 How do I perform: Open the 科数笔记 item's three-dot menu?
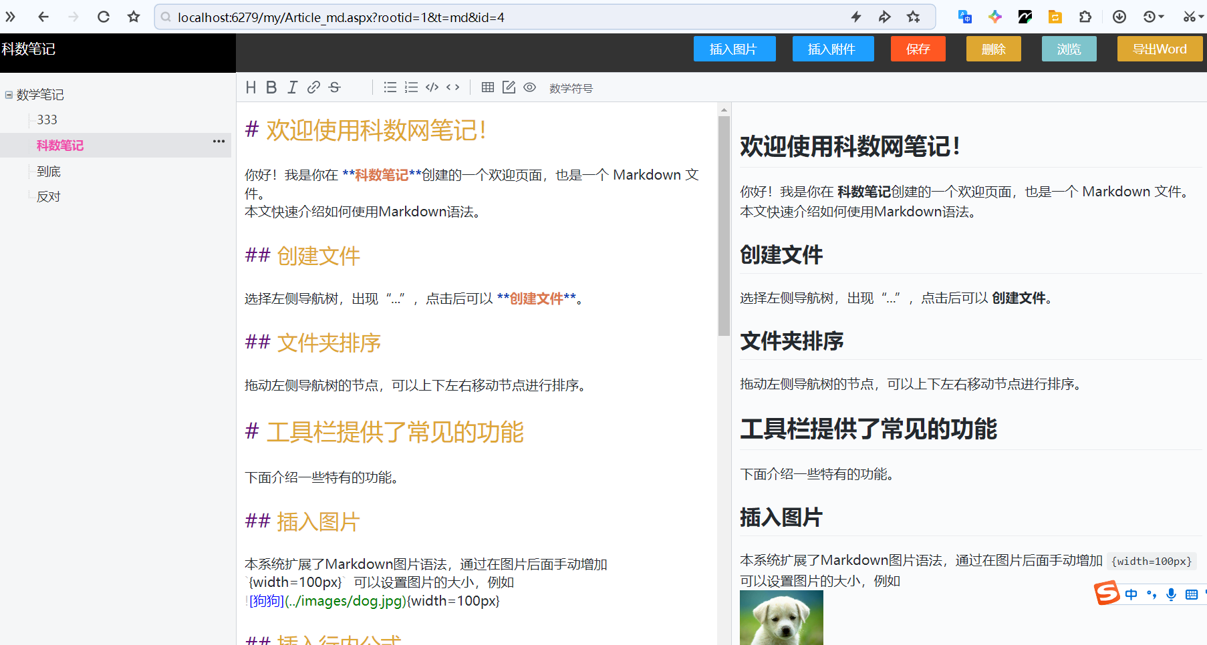point(219,142)
